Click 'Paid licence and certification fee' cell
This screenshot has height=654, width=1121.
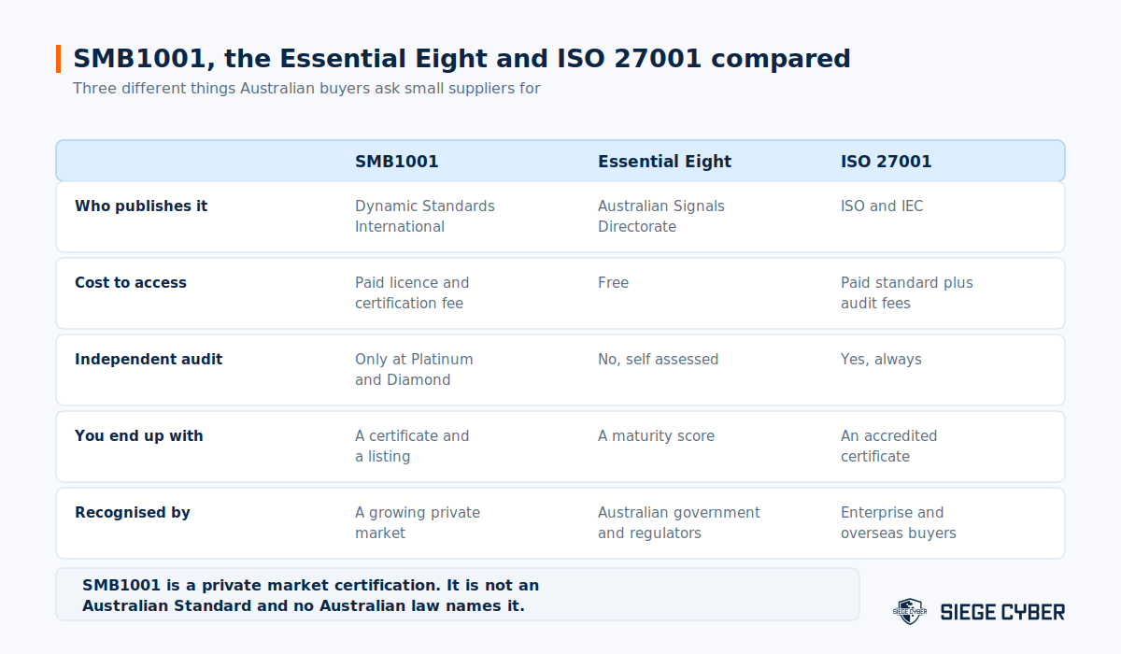412,293
